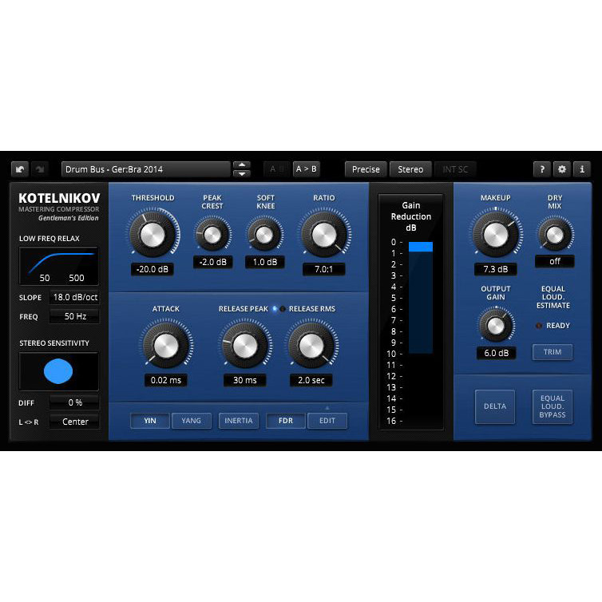This screenshot has width=602, height=602.
Task: Click the Peak Crest knob
Action: [x=212, y=235]
